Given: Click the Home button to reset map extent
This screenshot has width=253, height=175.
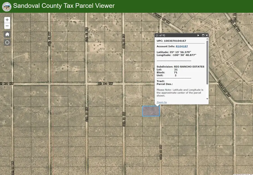Looking at the screenshot, I should tap(7, 34).
